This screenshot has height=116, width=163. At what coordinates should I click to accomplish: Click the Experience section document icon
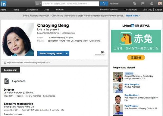(6, 81)
